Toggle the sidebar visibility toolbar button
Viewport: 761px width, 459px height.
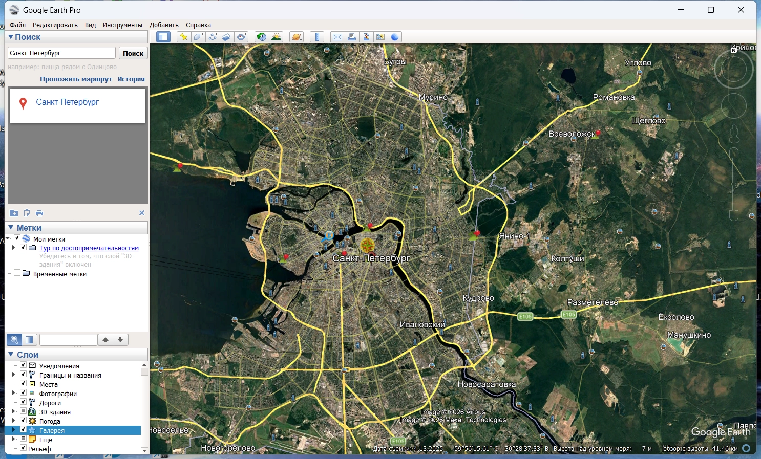163,37
